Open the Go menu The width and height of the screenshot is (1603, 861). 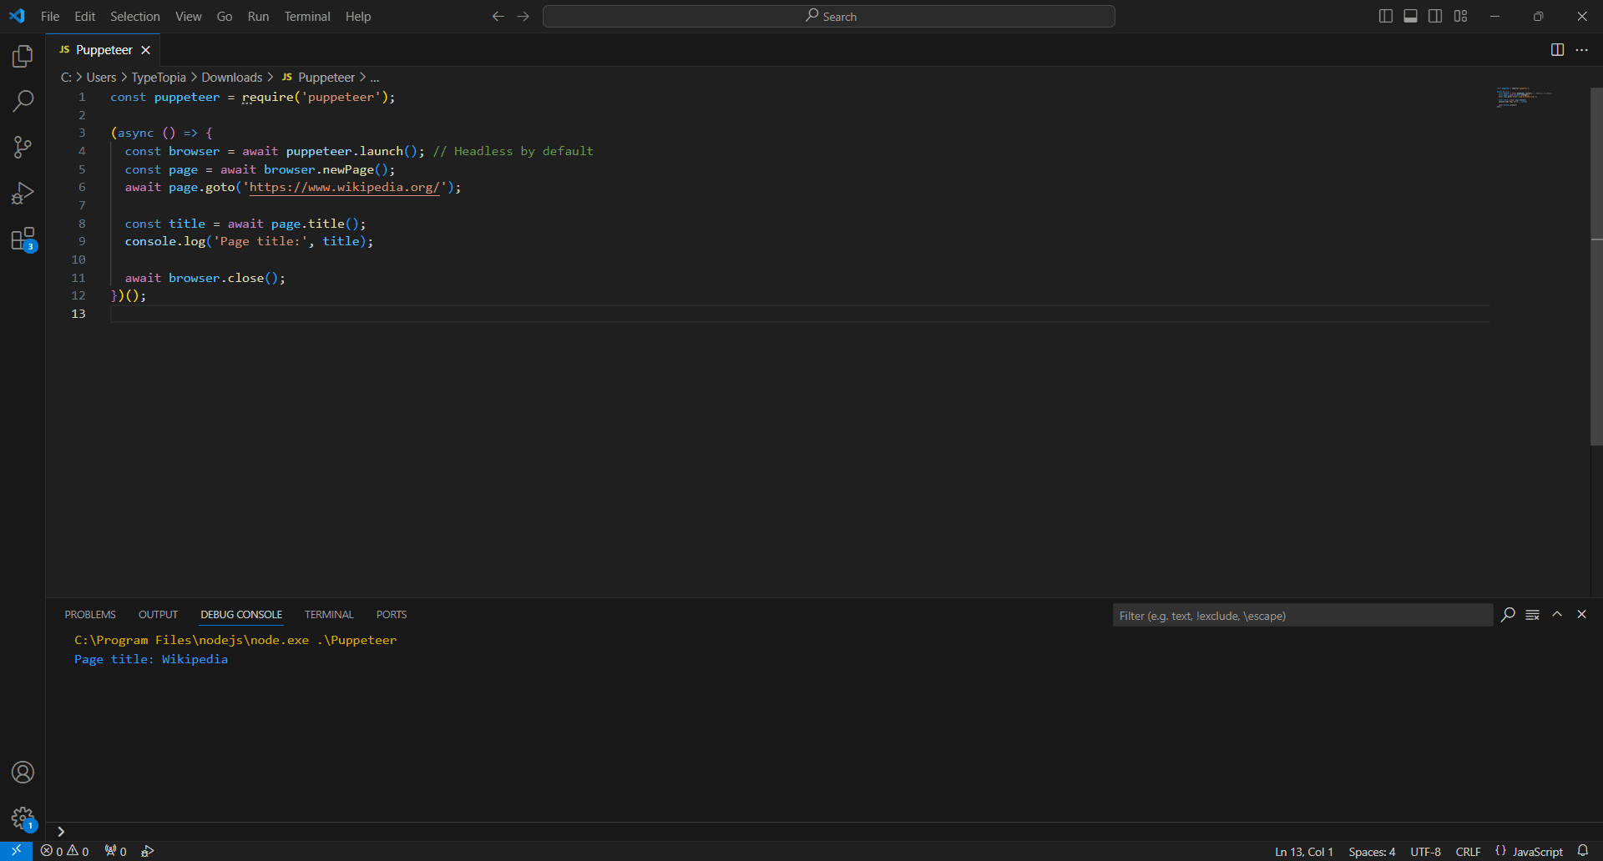(x=225, y=16)
